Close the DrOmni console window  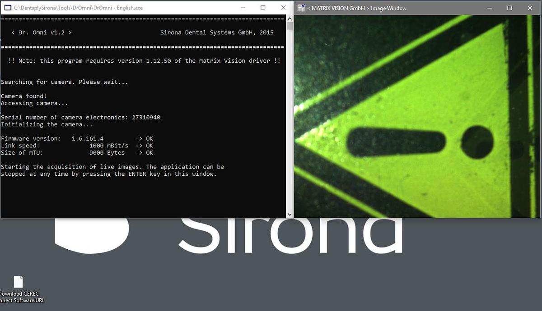(283, 8)
